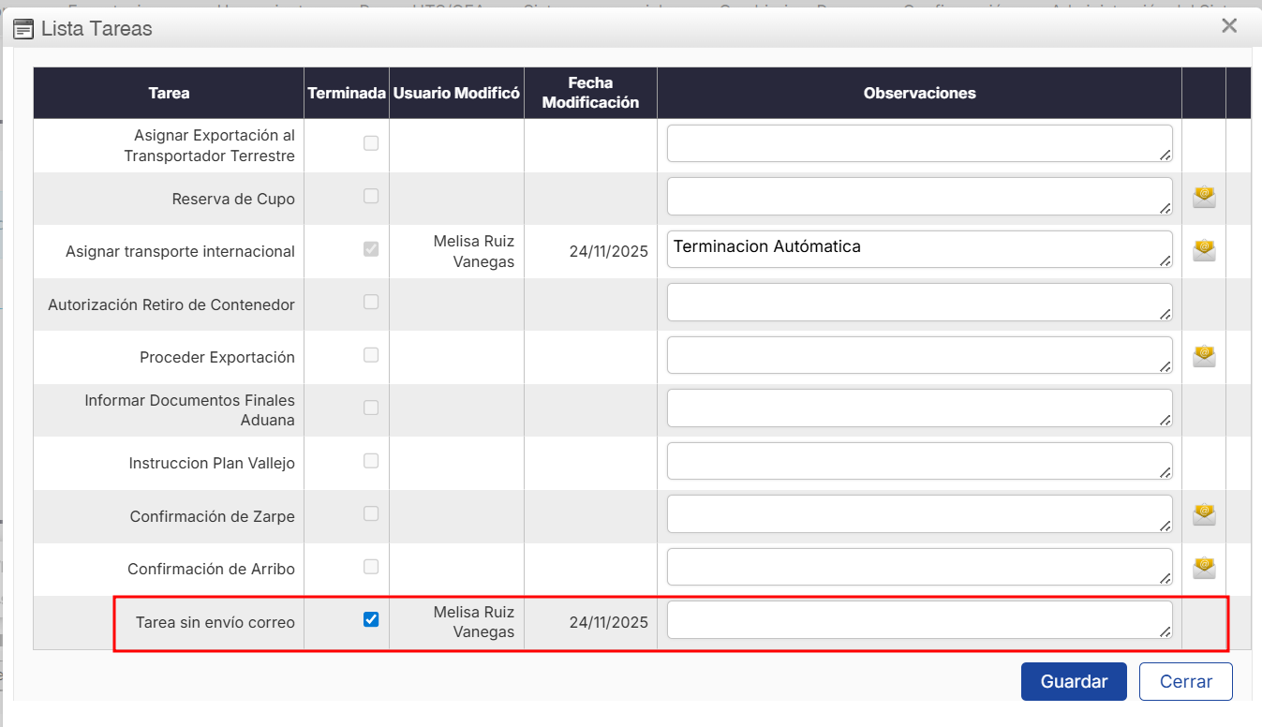Focus observations field for Asignar Exportación task
Screen dimensions: 1262x727
pos(918,143)
